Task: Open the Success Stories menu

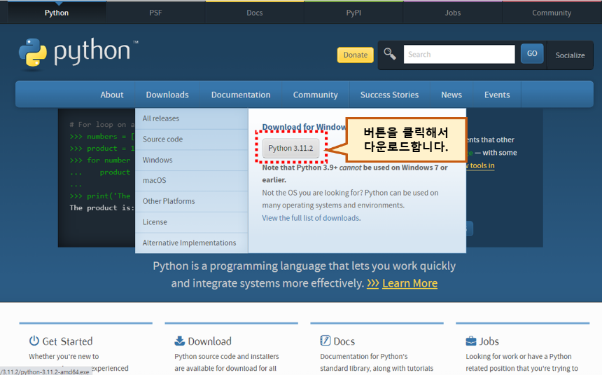Action: [x=389, y=95]
